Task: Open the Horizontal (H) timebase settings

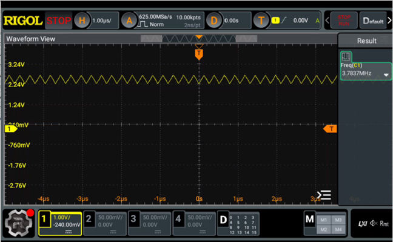Action: (x=82, y=21)
